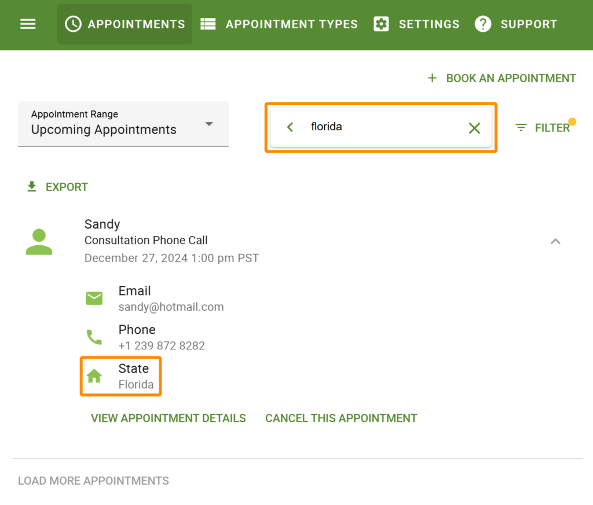The width and height of the screenshot is (593, 505).
Task: Click sandy@hotmail.com email address
Action: [171, 307]
